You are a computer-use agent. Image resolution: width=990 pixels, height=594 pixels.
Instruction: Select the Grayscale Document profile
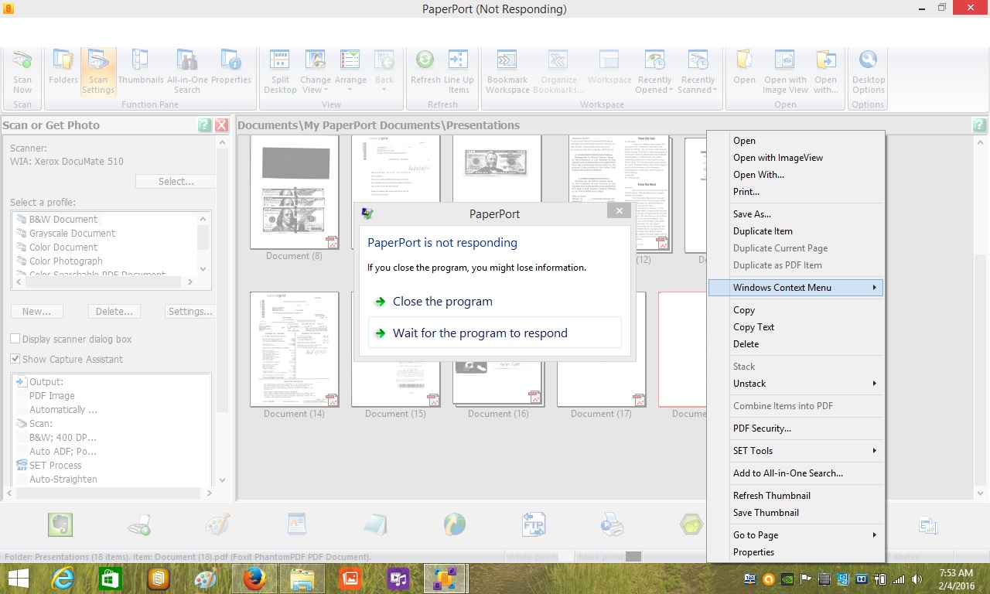[x=72, y=234]
